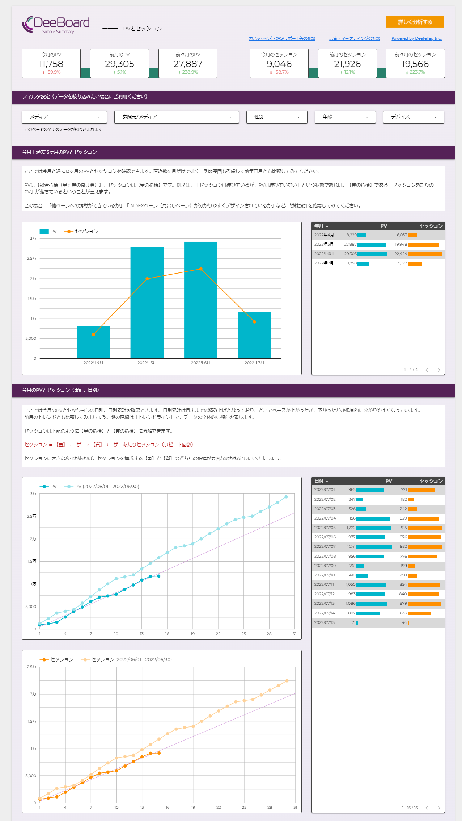Expand the 性別 filter dropdown

[277, 117]
